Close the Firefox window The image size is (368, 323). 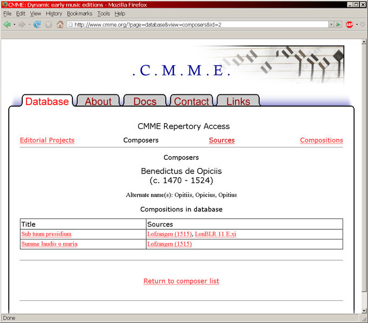363,4
